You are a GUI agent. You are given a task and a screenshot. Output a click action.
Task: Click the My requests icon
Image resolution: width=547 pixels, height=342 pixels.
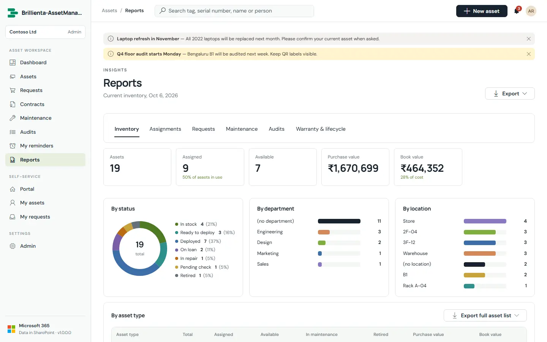(x=13, y=217)
